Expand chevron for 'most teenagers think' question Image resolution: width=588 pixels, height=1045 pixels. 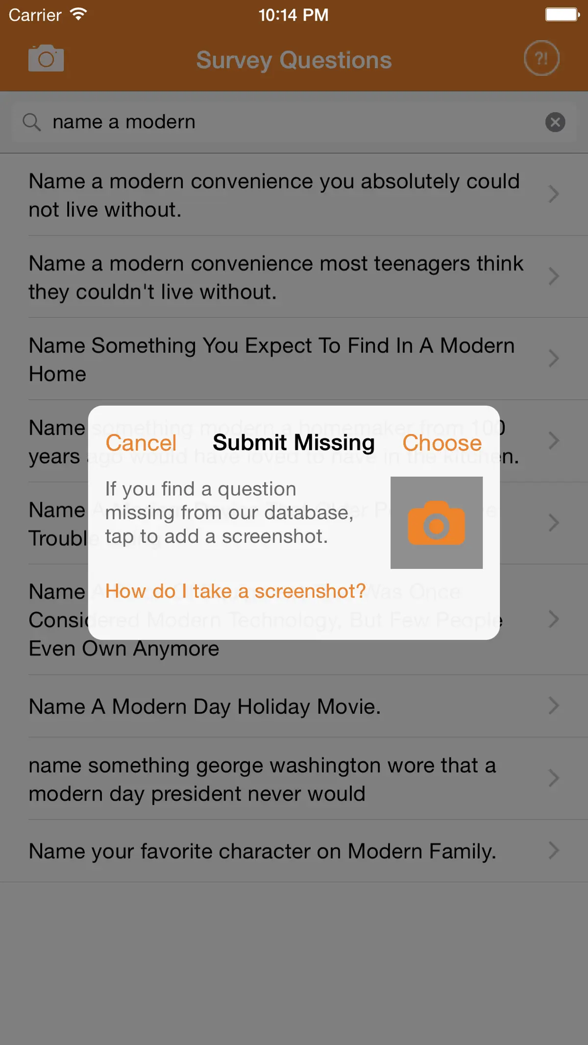[x=554, y=276]
